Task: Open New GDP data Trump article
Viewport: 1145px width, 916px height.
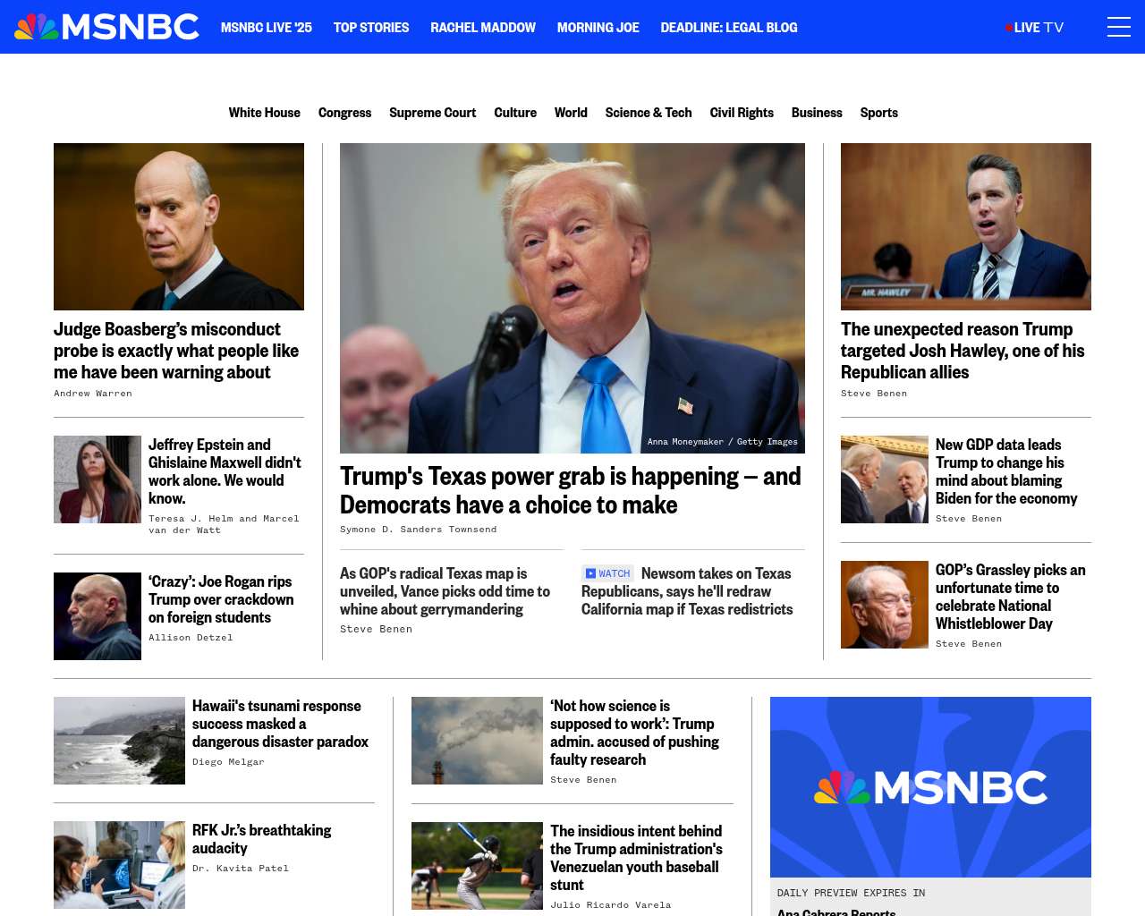Action: tap(1006, 471)
